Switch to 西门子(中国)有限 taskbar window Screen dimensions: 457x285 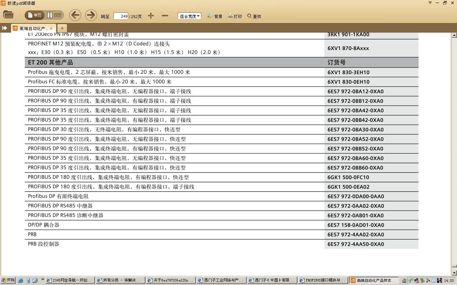[x=272, y=280]
